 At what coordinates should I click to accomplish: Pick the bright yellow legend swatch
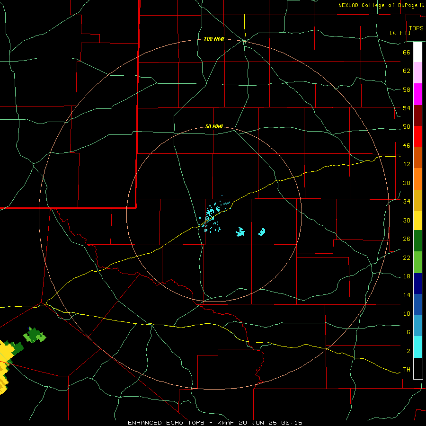click(418, 221)
